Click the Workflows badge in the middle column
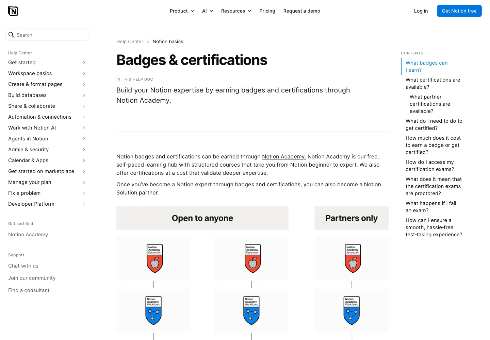The width and height of the screenshot is (490, 340). (251, 310)
